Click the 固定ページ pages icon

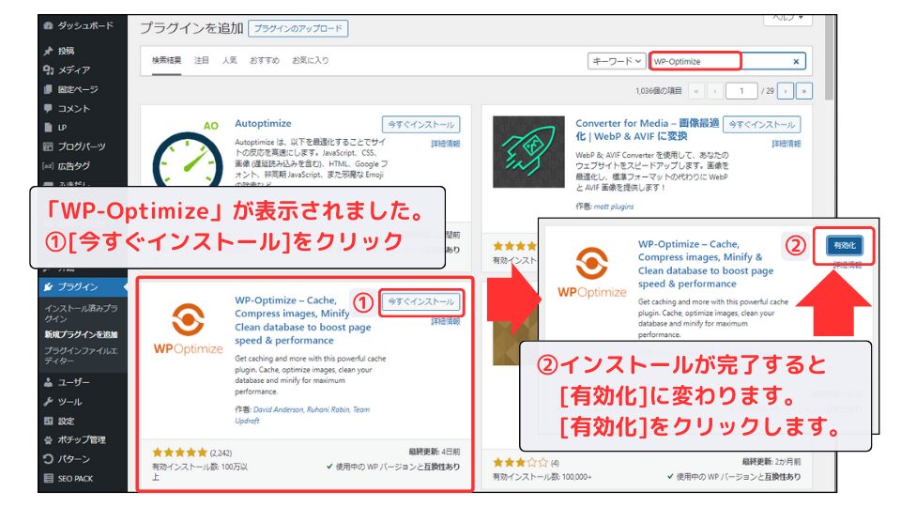coord(48,89)
